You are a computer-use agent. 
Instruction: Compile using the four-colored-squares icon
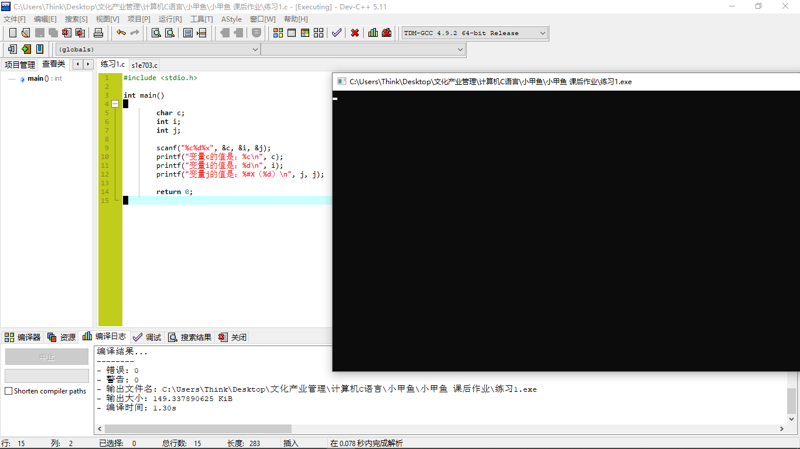point(278,33)
